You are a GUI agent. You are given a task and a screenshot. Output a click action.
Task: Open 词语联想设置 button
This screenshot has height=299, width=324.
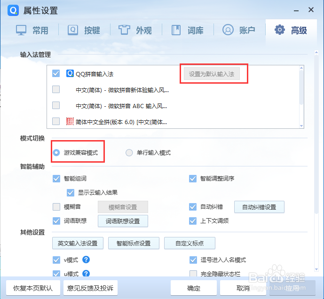[x=123, y=221]
